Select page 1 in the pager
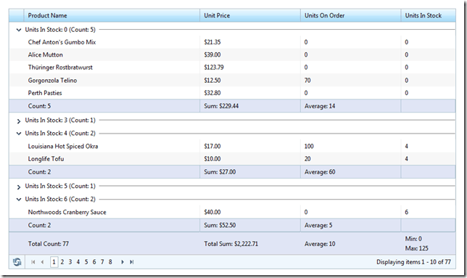Screen dimensions: 467x278 (x=54, y=262)
